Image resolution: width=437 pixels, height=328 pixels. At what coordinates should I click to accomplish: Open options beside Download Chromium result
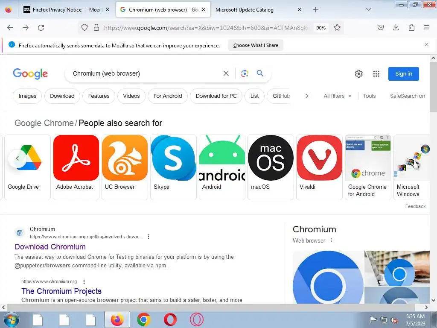(149, 237)
